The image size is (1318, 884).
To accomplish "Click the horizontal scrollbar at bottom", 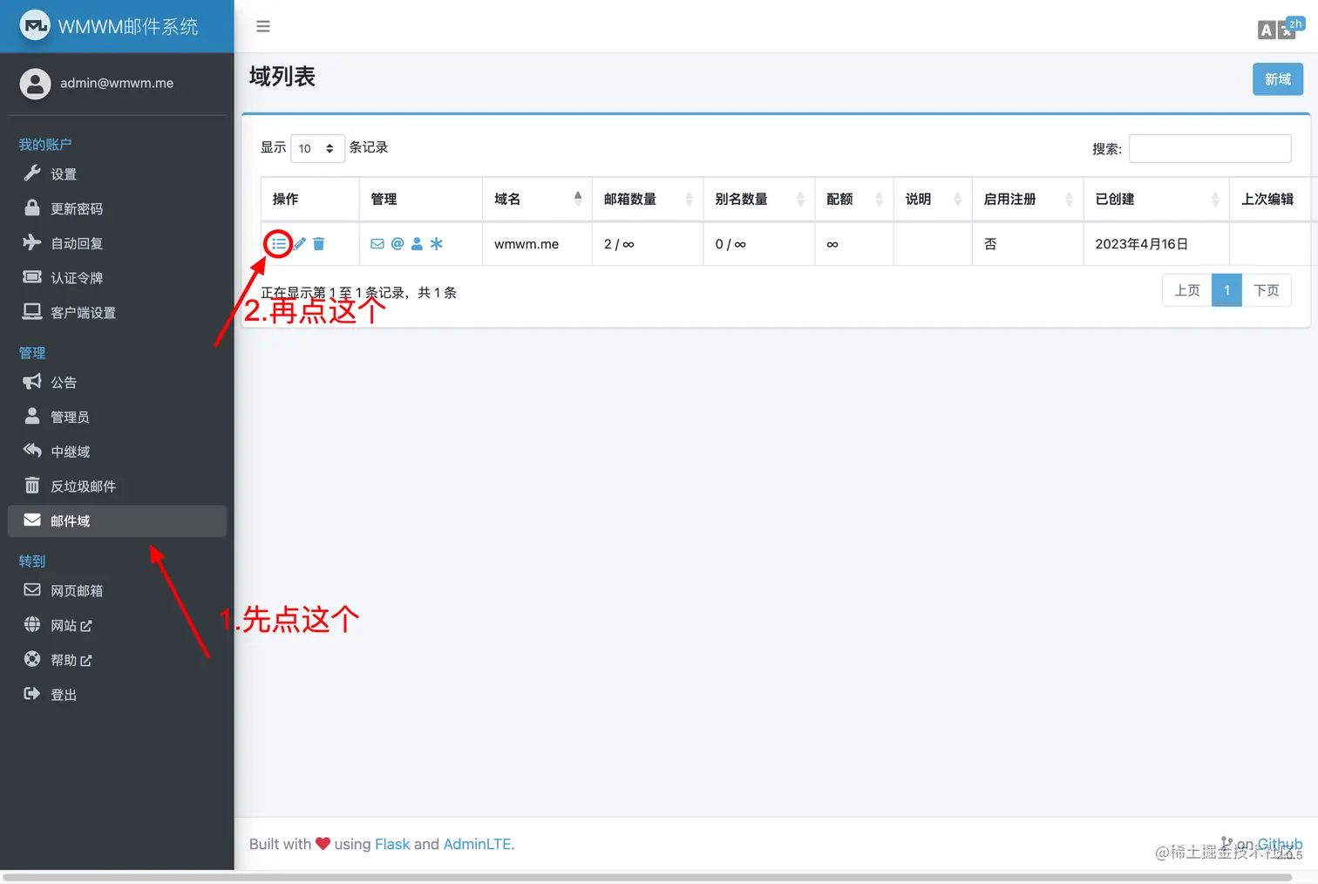I will tap(649, 878).
